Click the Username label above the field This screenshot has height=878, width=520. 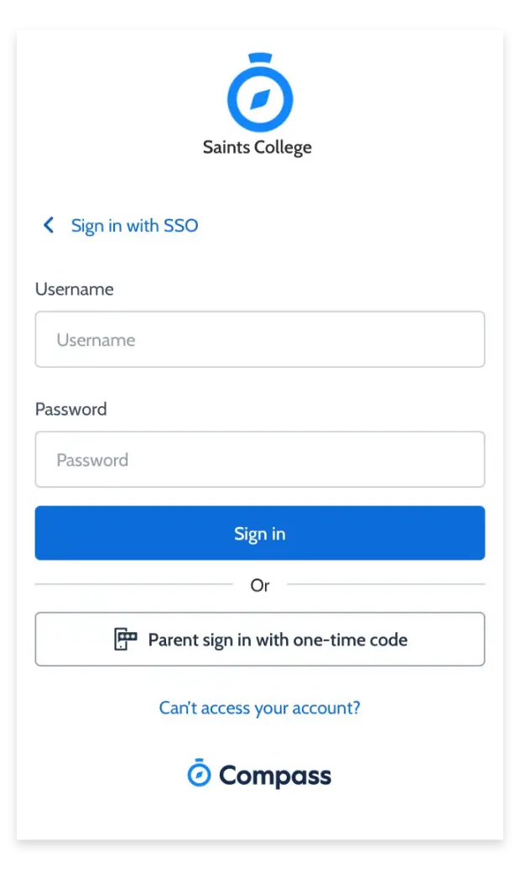(74, 289)
